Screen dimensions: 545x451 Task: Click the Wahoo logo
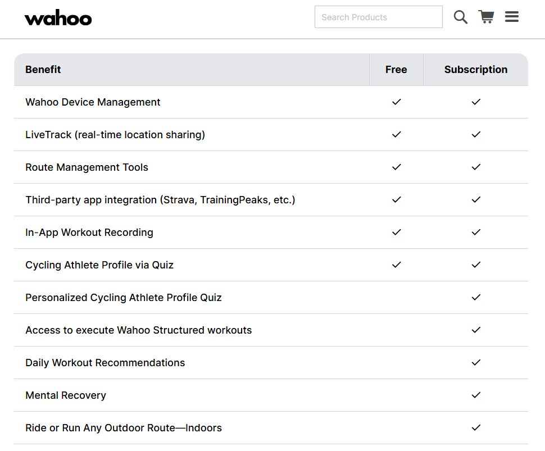coord(58,17)
